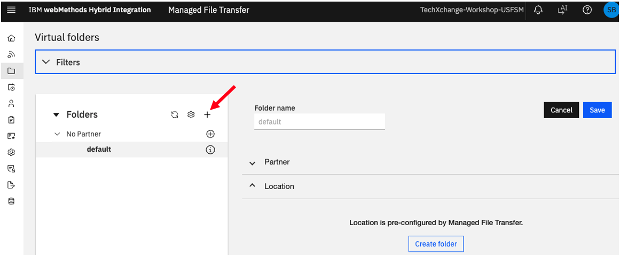Image resolution: width=620 pixels, height=255 pixels.
Task: Refresh the Folders list
Action: click(x=175, y=114)
